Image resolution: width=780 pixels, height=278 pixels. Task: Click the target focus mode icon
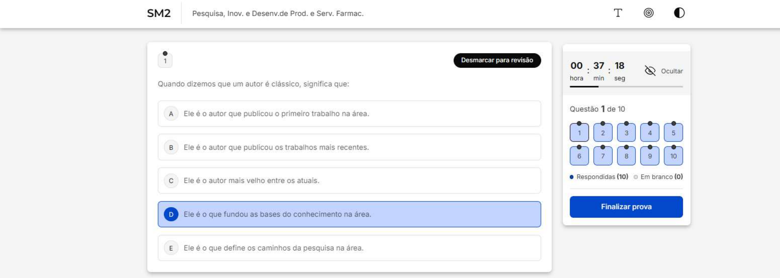648,13
